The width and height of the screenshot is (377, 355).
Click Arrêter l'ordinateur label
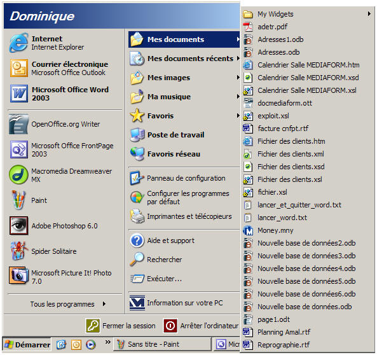tap(209, 326)
